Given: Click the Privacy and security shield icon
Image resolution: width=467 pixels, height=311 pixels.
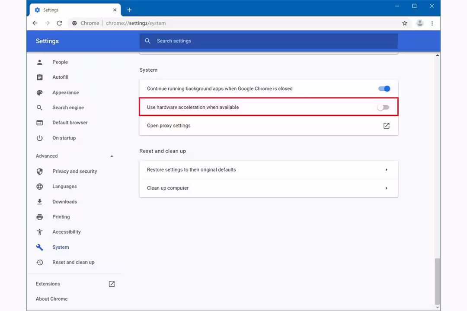Looking at the screenshot, I should pos(40,171).
